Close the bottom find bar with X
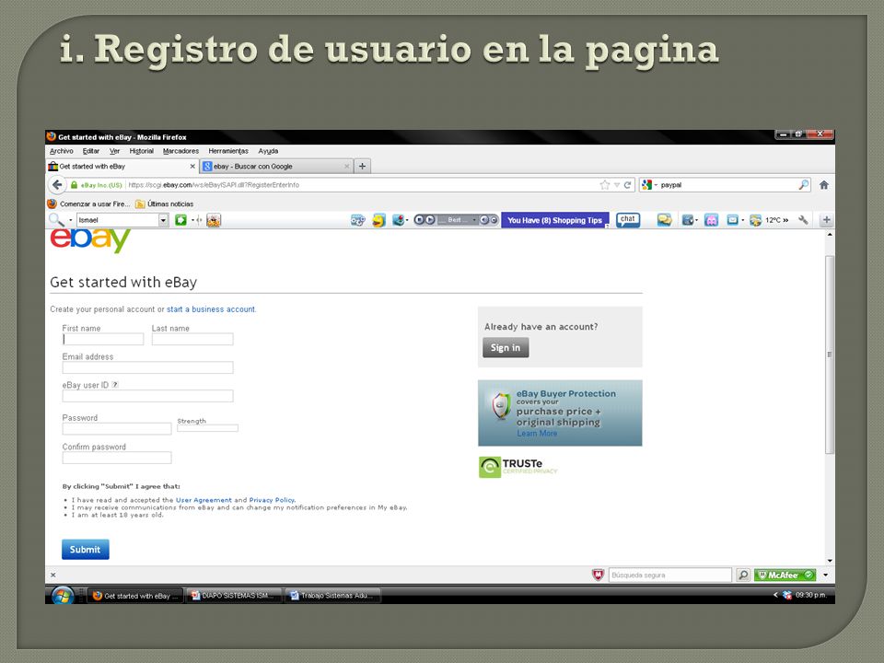The width and height of the screenshot is (884, 663). [x=53, y=575]
